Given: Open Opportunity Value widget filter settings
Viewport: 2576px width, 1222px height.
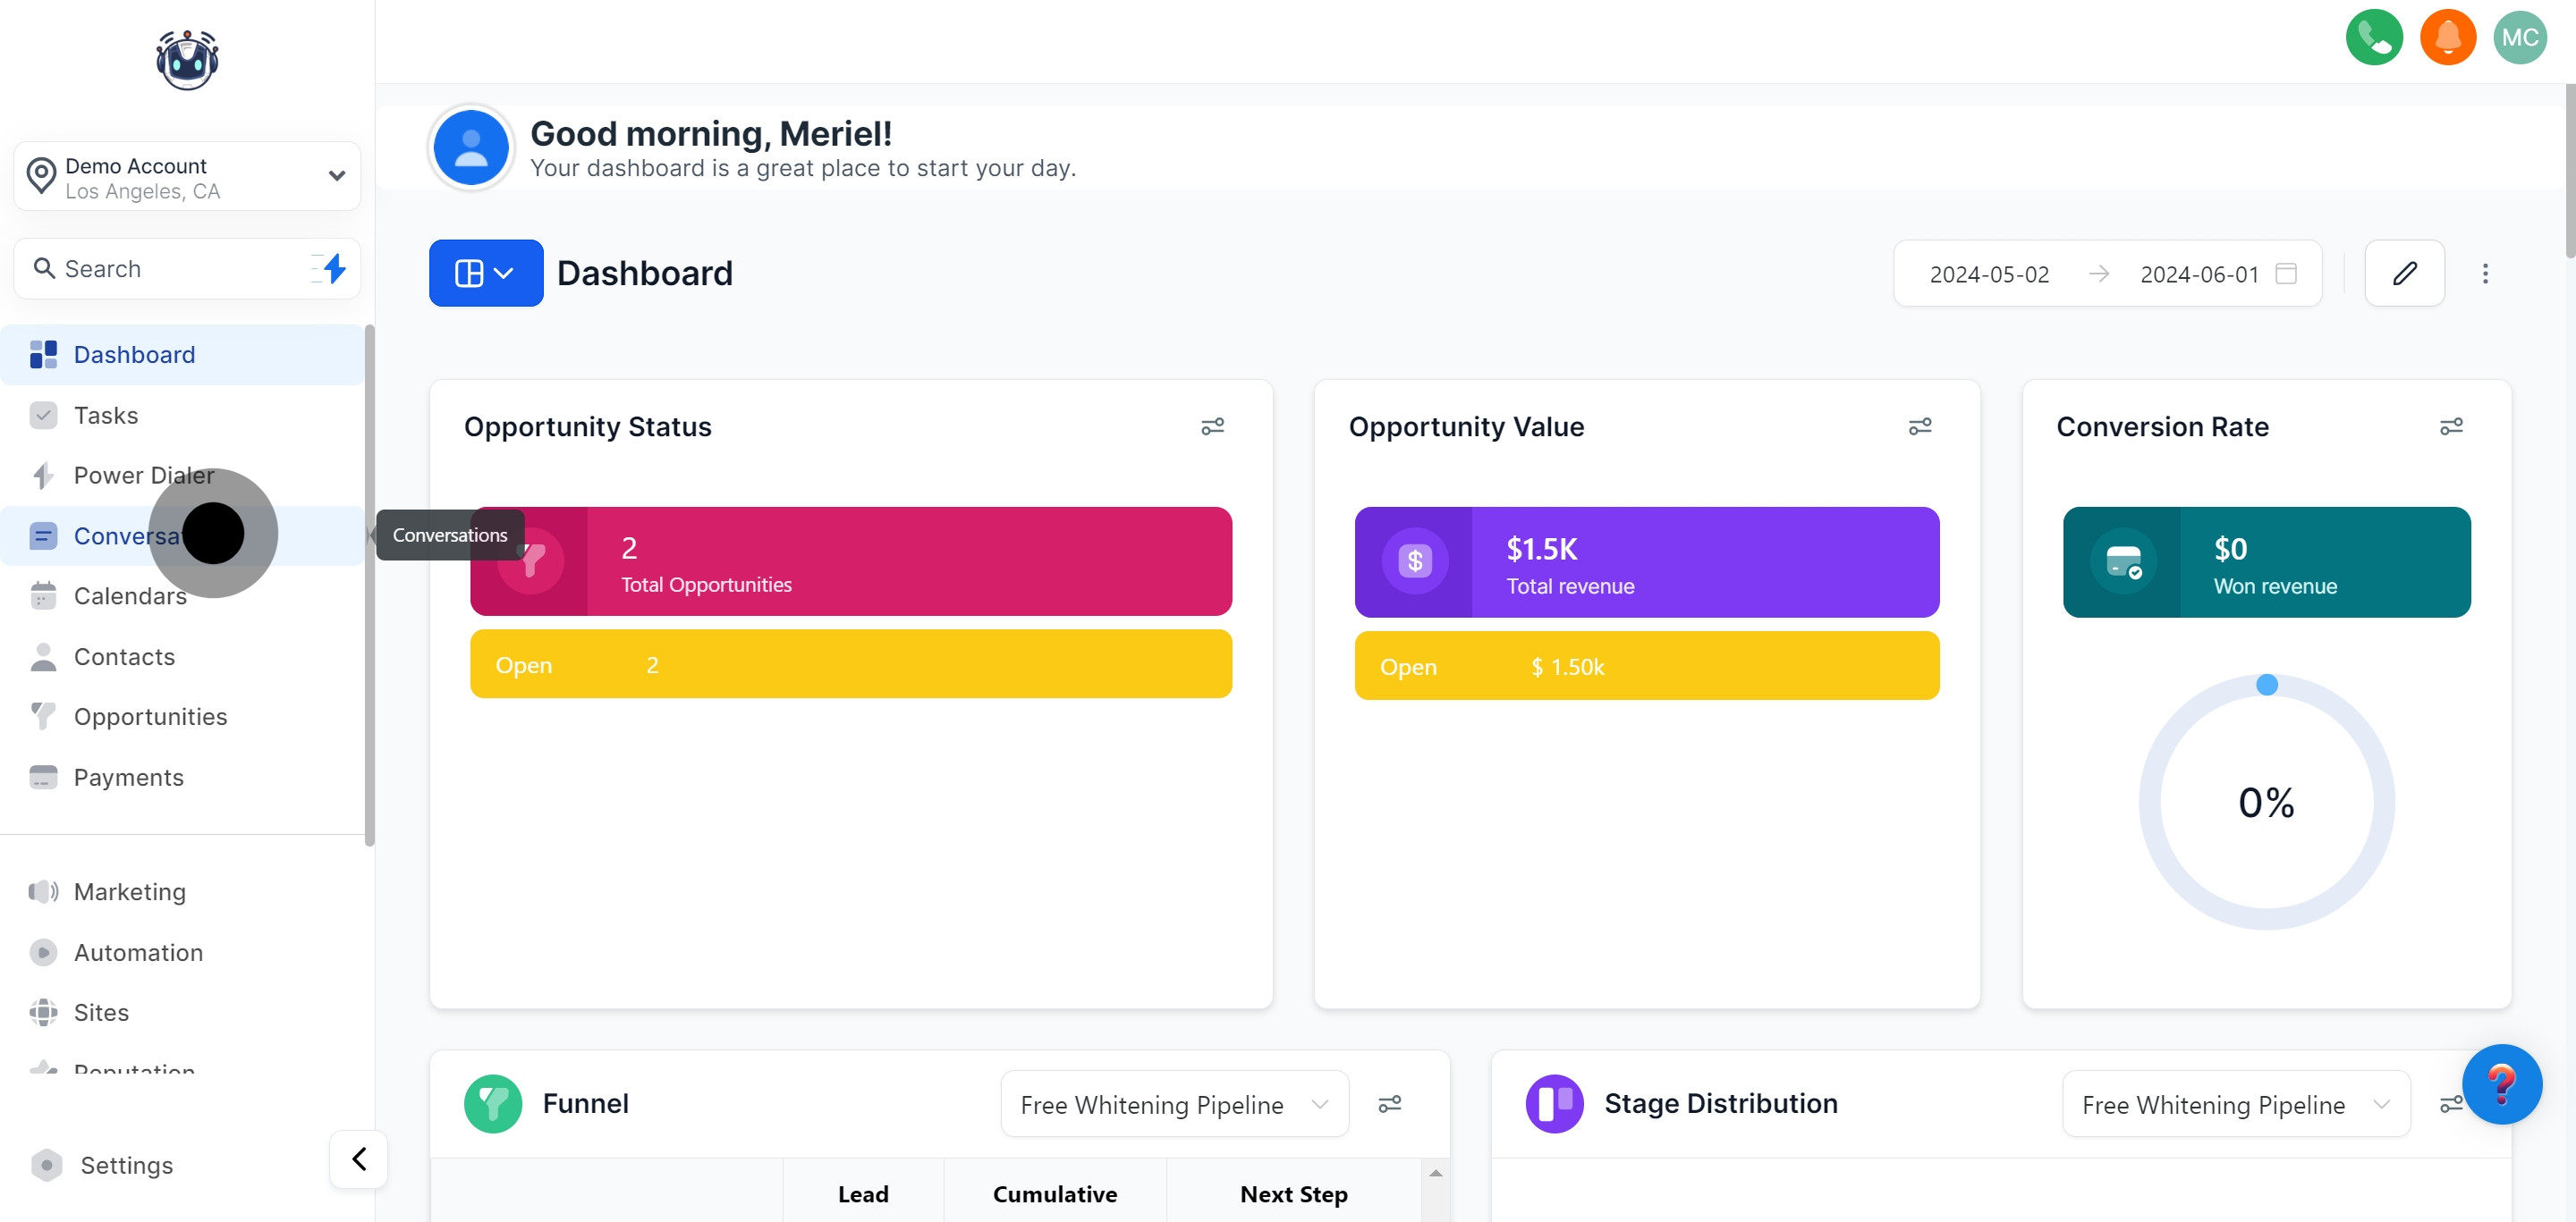Looking at the screenshot, I should 1919,426.
